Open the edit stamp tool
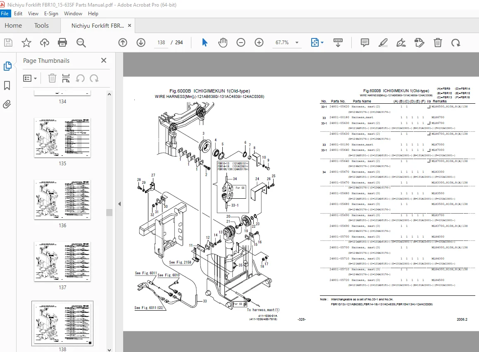 click(419, 43)
